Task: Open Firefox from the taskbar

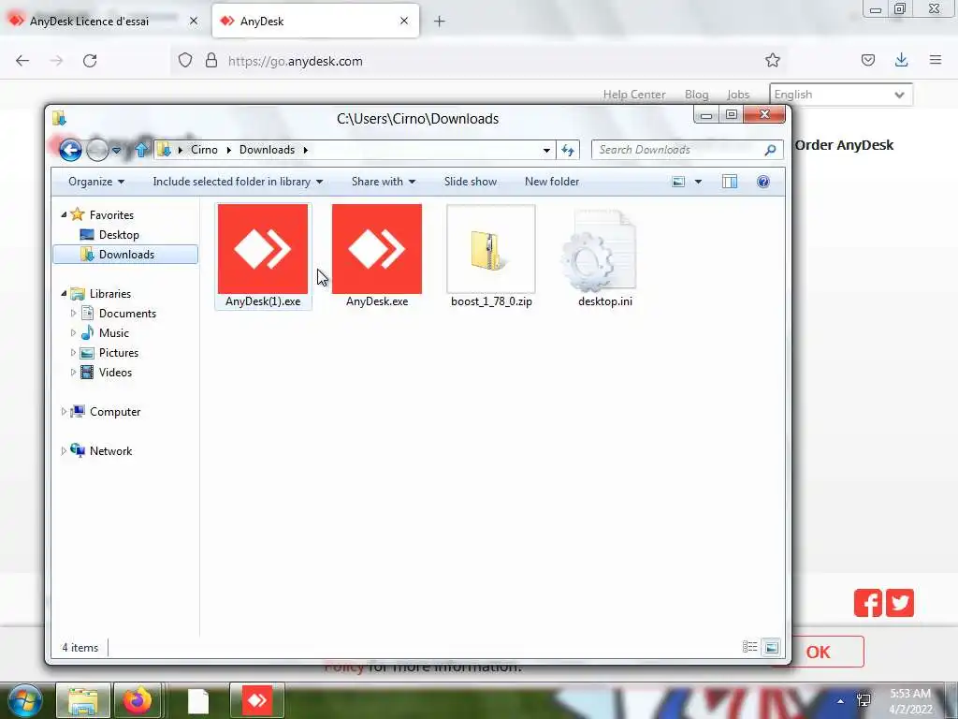Action: 138,700
